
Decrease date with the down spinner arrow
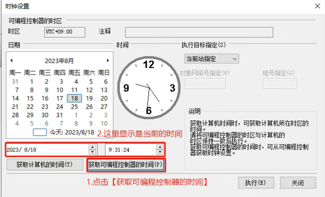click(x=92, y=152)
